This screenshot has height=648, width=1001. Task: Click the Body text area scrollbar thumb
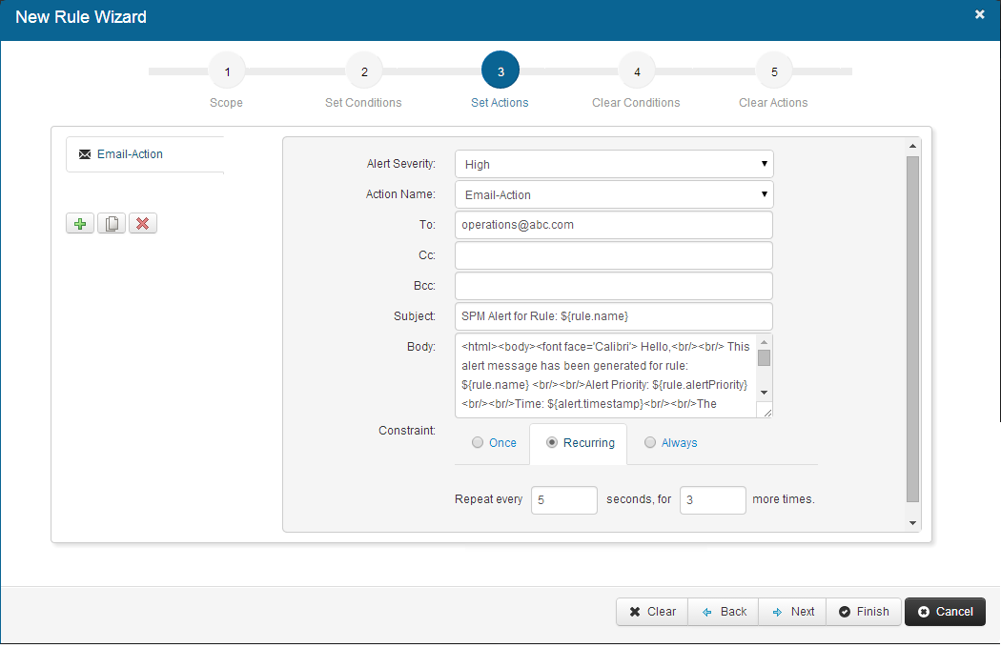click(765, 358)
